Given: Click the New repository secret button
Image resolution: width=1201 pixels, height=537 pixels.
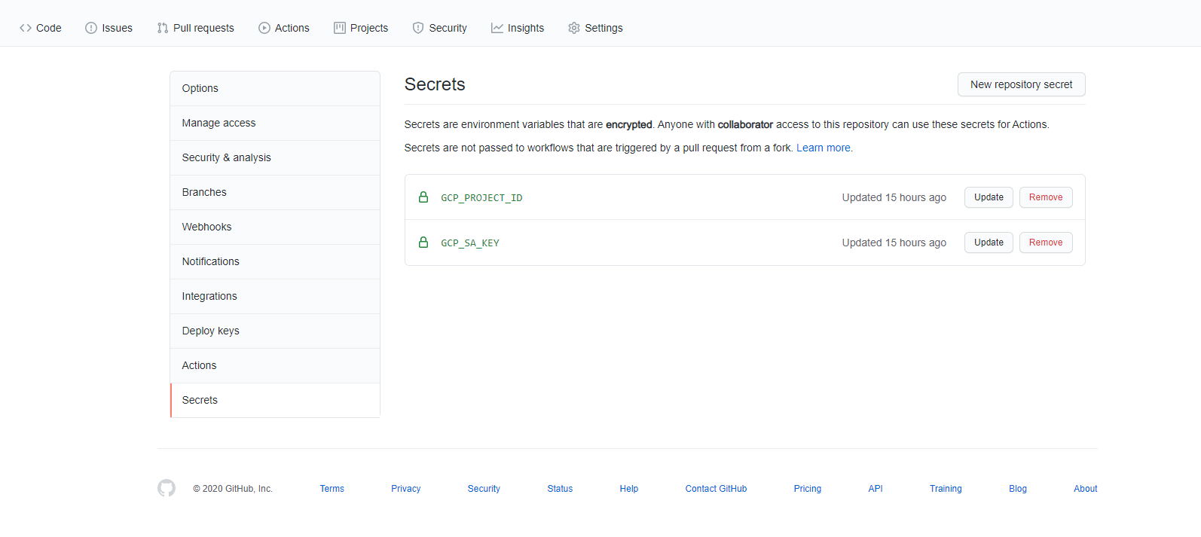Looking at the screenshot, I should click(x=1021, y=84).
